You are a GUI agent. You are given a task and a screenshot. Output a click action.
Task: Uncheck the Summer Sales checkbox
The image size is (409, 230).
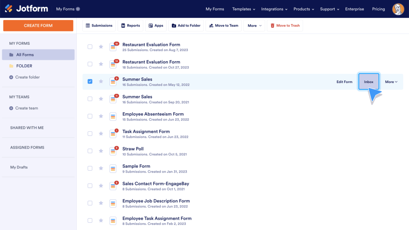(90, 81)
